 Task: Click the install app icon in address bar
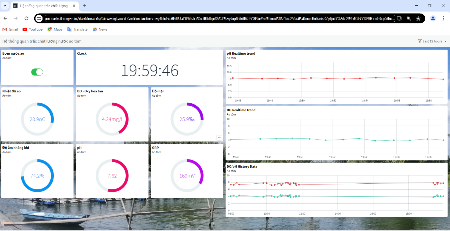pos(399,18)
